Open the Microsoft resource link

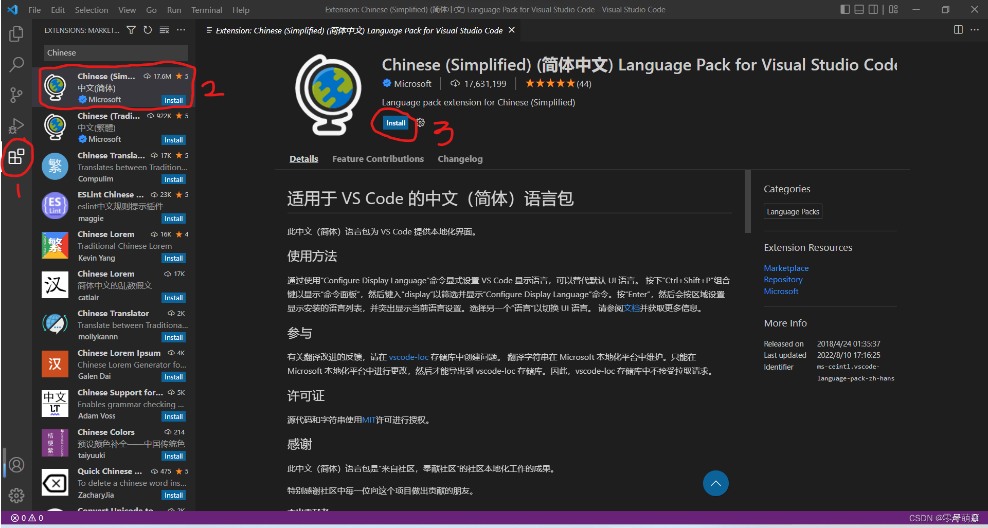[781, 291]
